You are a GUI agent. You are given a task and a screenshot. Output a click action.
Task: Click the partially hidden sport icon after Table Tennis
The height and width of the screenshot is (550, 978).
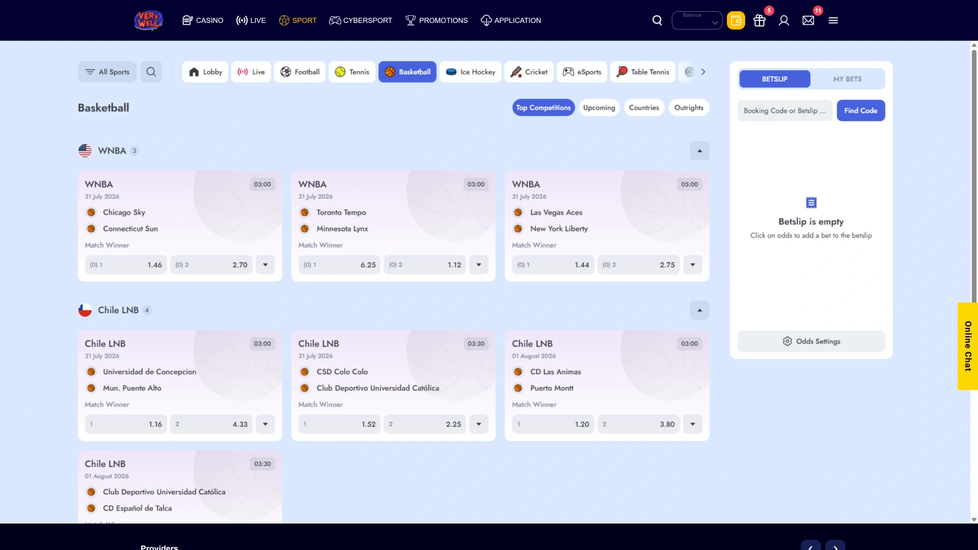click(689, 72)
